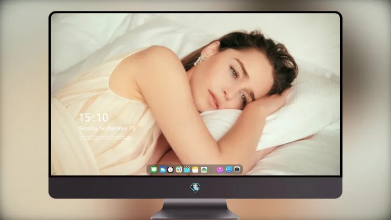
Task: Click the logo badge on monitor chin
Action: tap(195, 188)
